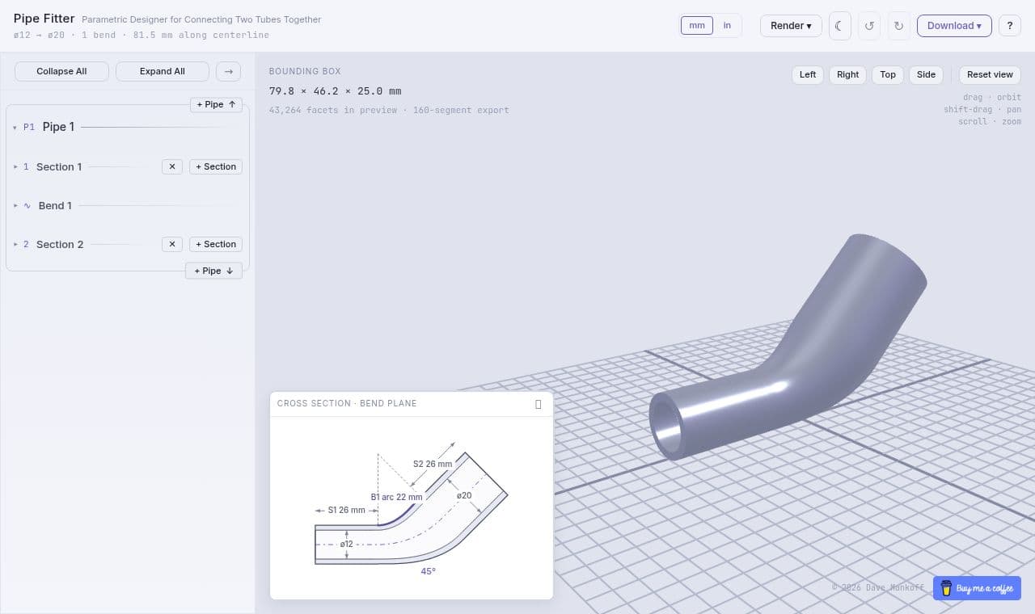1035x614 pixels.
Task: Open the Download dropdown menu
Action: pos(954,26)
